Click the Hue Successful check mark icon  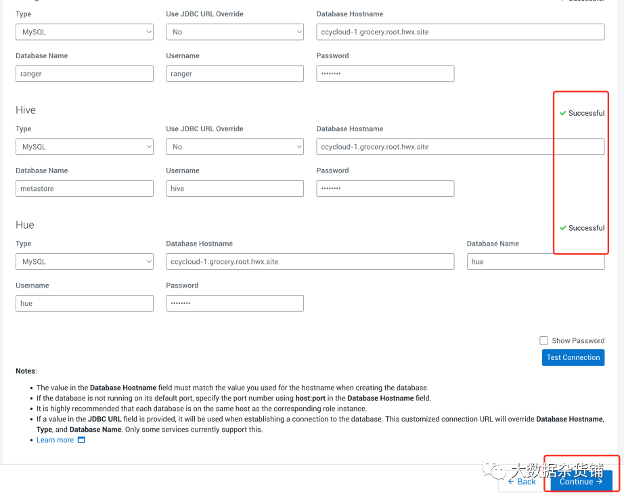click(562, 228)
